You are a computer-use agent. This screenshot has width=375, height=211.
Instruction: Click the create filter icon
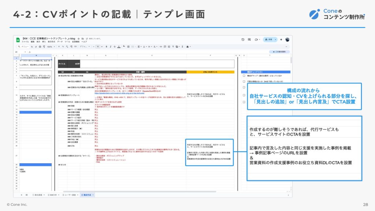[173, 47]
